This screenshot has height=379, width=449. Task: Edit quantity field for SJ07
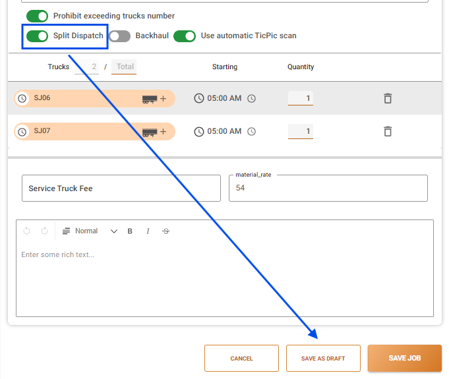301,131
